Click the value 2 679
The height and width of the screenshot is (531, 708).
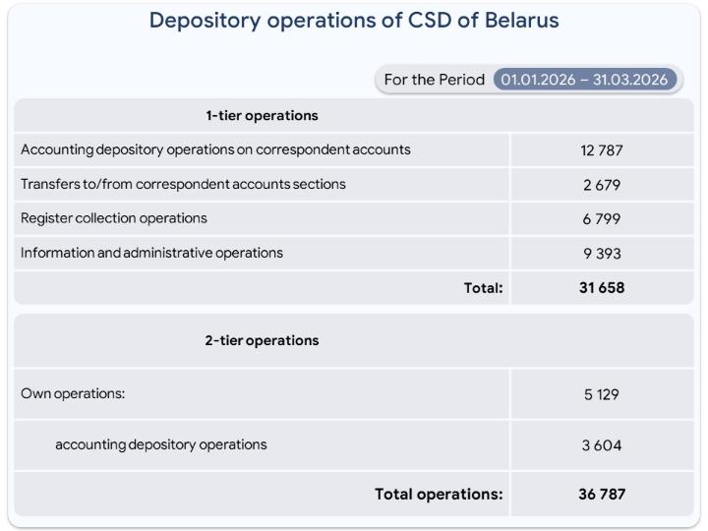[602, 185]
